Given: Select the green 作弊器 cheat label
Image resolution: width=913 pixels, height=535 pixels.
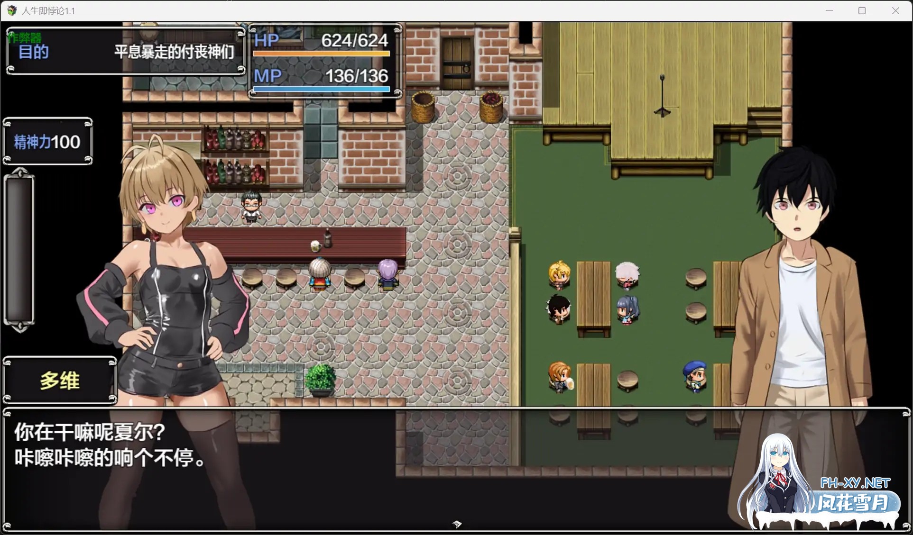Looking at the screenshot, I should point(24,37).
